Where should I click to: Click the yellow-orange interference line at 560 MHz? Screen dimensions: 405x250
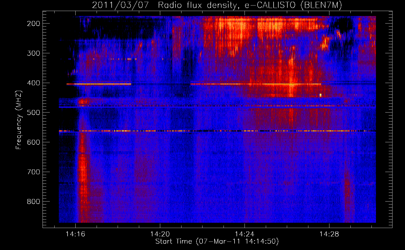(217, 131)
